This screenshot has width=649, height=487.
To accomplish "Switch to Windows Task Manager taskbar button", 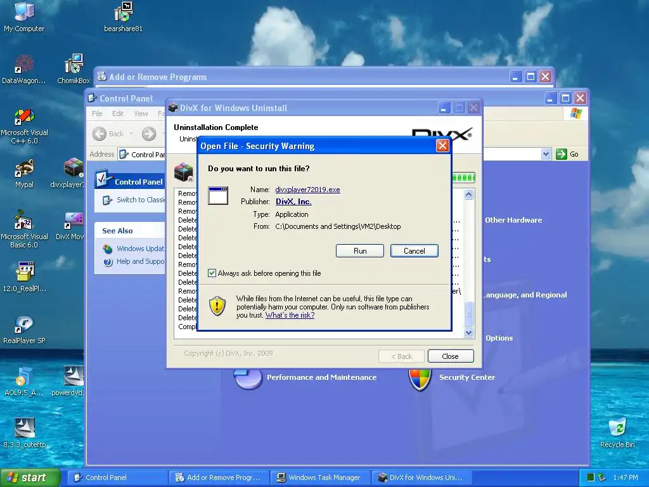I will click(x=320, y=477).
